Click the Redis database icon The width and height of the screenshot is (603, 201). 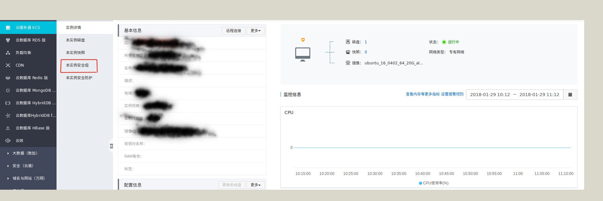coord(8,78)
